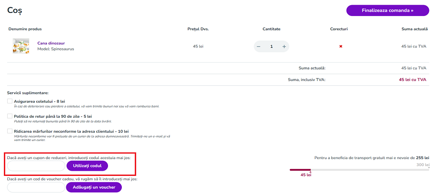This screenshot has height=194, width=432.
Task: Open the Cana dinozaur product link
Action: [51, 43]
